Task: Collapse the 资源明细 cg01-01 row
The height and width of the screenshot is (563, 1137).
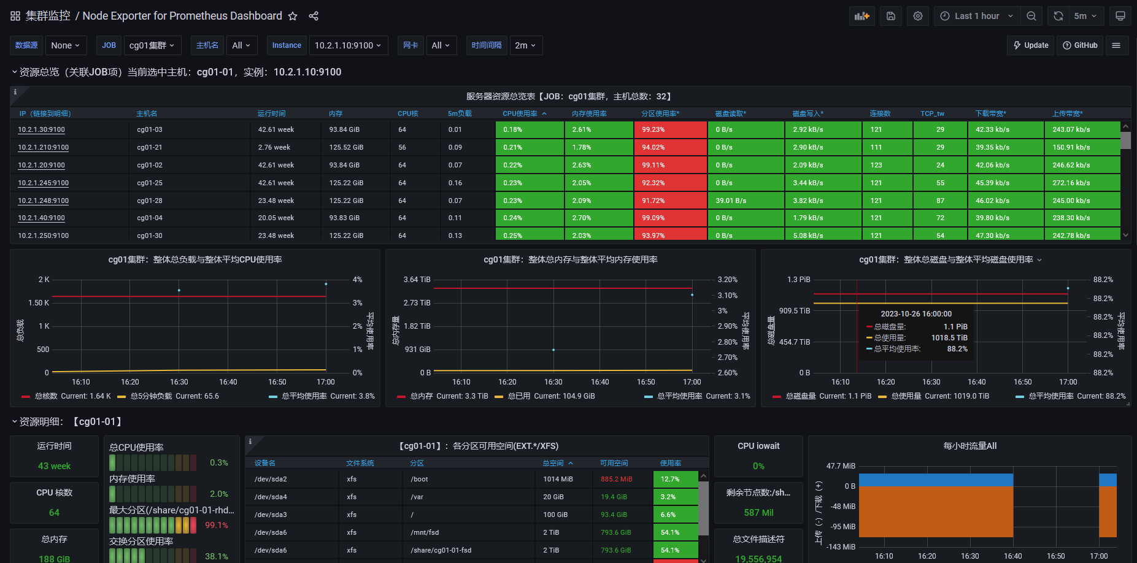Action: [x=15, y=422]
